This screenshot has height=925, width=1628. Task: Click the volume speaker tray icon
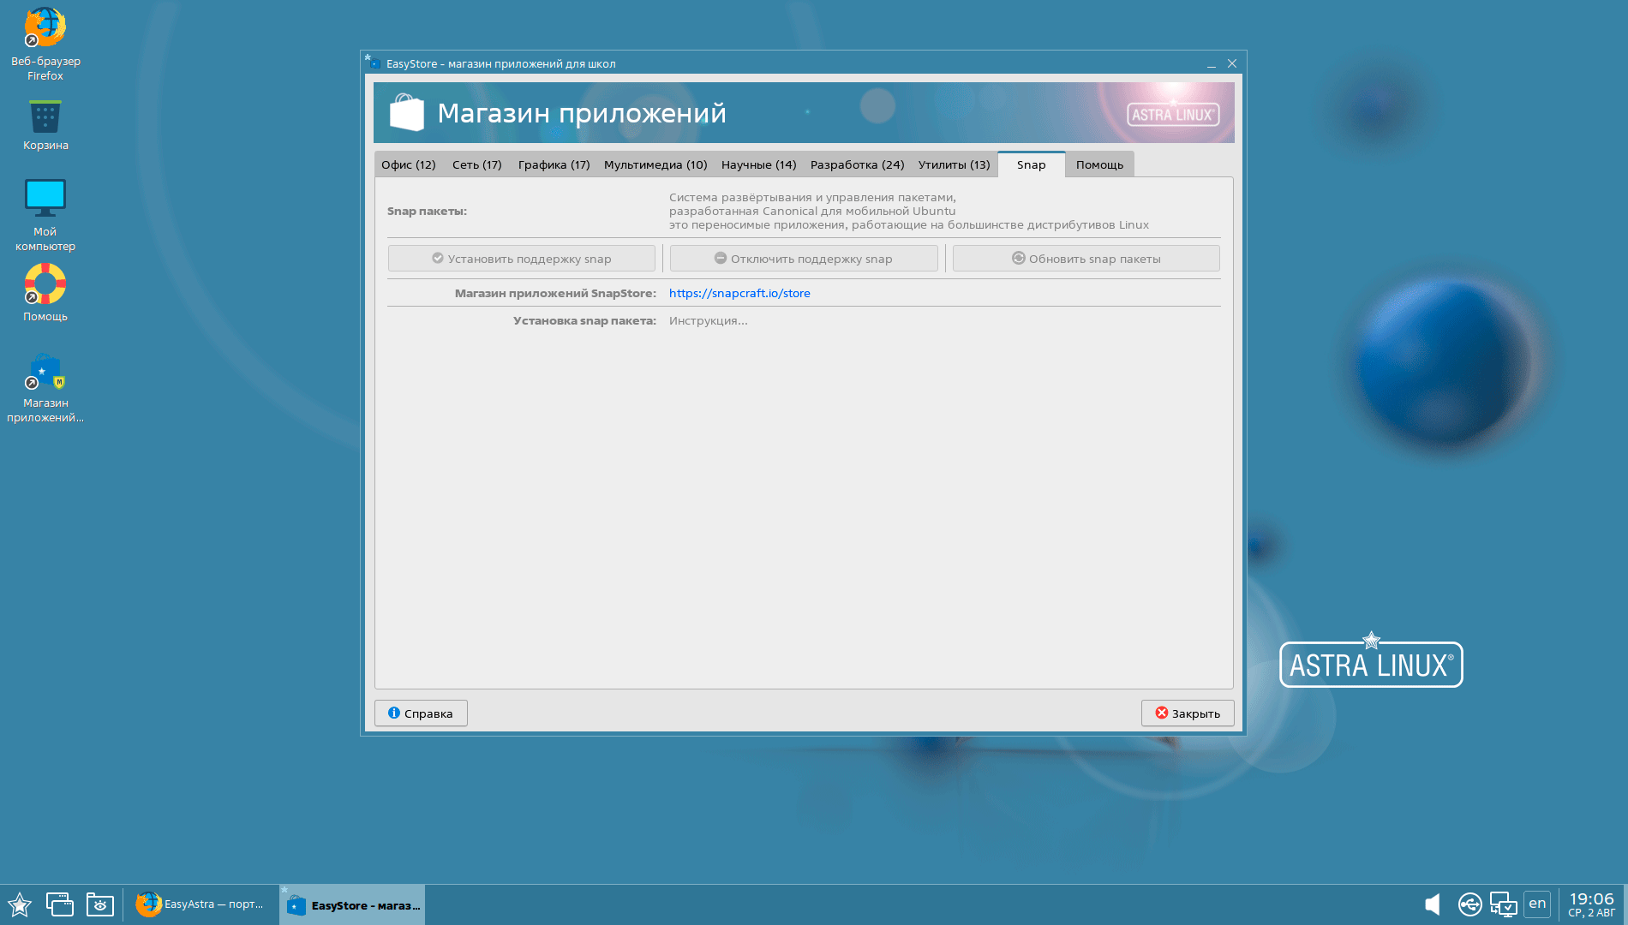click(1432, 904)
